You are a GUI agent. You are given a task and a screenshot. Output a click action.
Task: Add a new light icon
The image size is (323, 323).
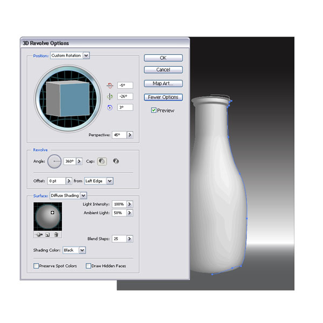coord(47,235)
